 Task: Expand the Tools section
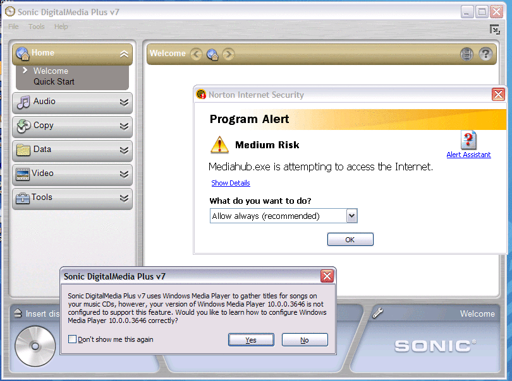(124, 198)
